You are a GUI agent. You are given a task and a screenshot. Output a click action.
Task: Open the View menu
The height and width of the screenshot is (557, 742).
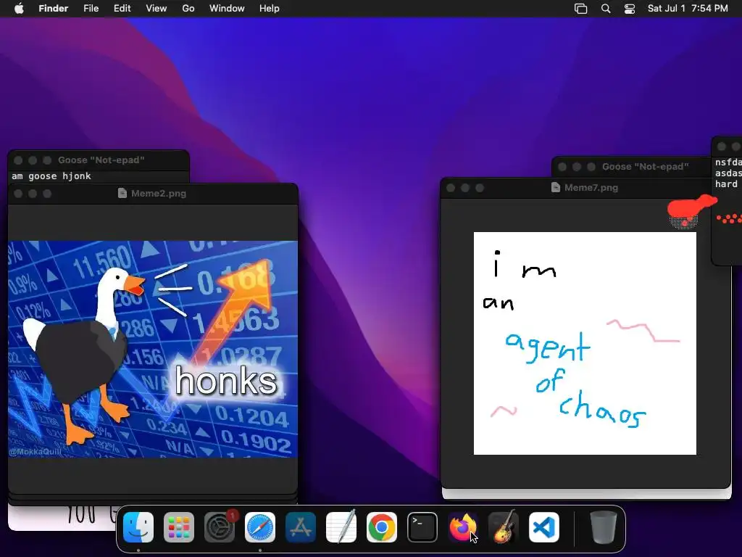(157, 9)
